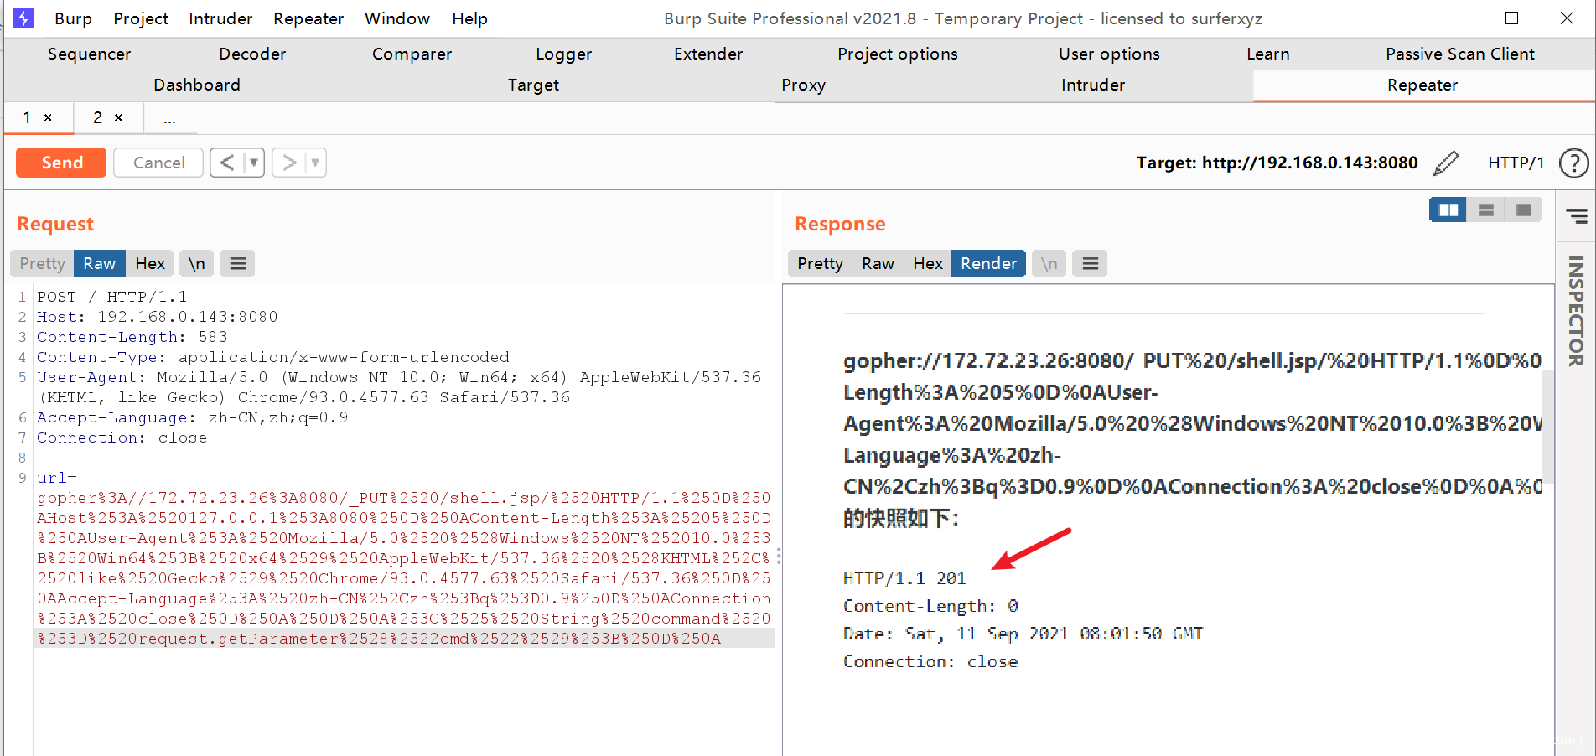Switch response view to Render
This screenshot has width=1596, height=756.
click(988, 263)
